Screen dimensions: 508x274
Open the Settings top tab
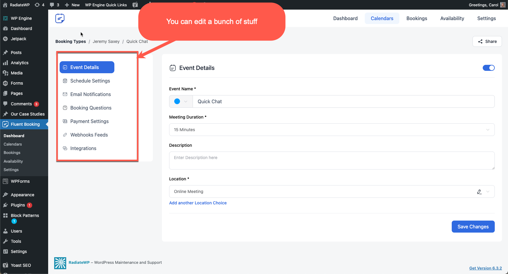(x=486, y=18)
